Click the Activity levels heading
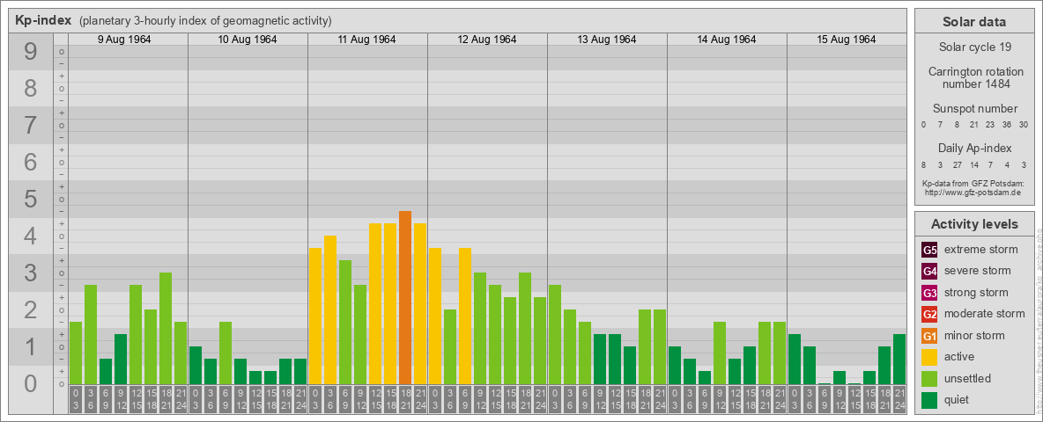The width and height of the screenshot is (1043, 422). coord(974,224)
